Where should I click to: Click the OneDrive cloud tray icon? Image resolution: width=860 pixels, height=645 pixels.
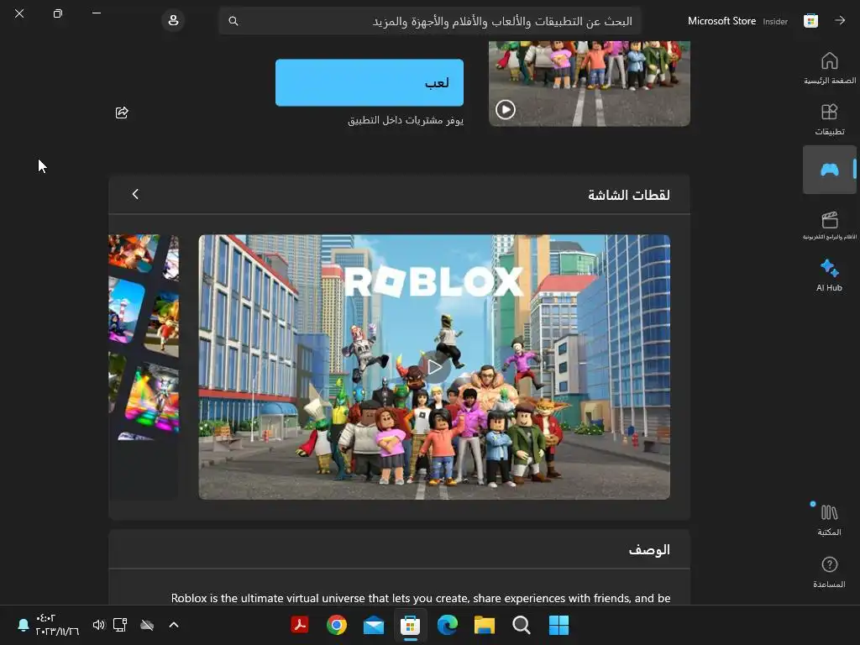coord(147,625)
